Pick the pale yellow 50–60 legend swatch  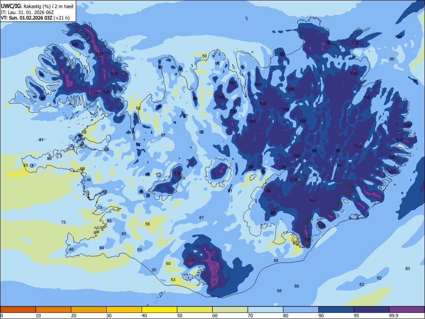(195, 310)
